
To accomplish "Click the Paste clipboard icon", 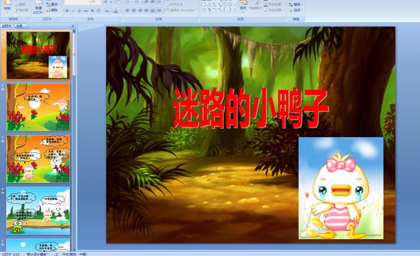I will [7, 2].
